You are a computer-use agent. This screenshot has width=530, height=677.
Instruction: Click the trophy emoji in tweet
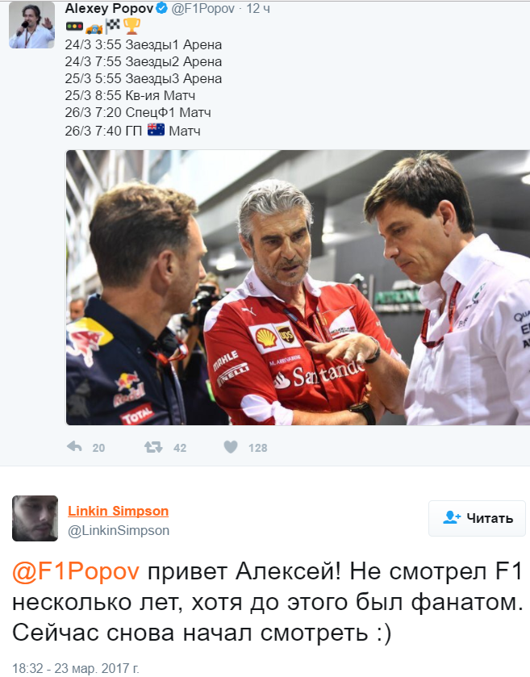131,27
